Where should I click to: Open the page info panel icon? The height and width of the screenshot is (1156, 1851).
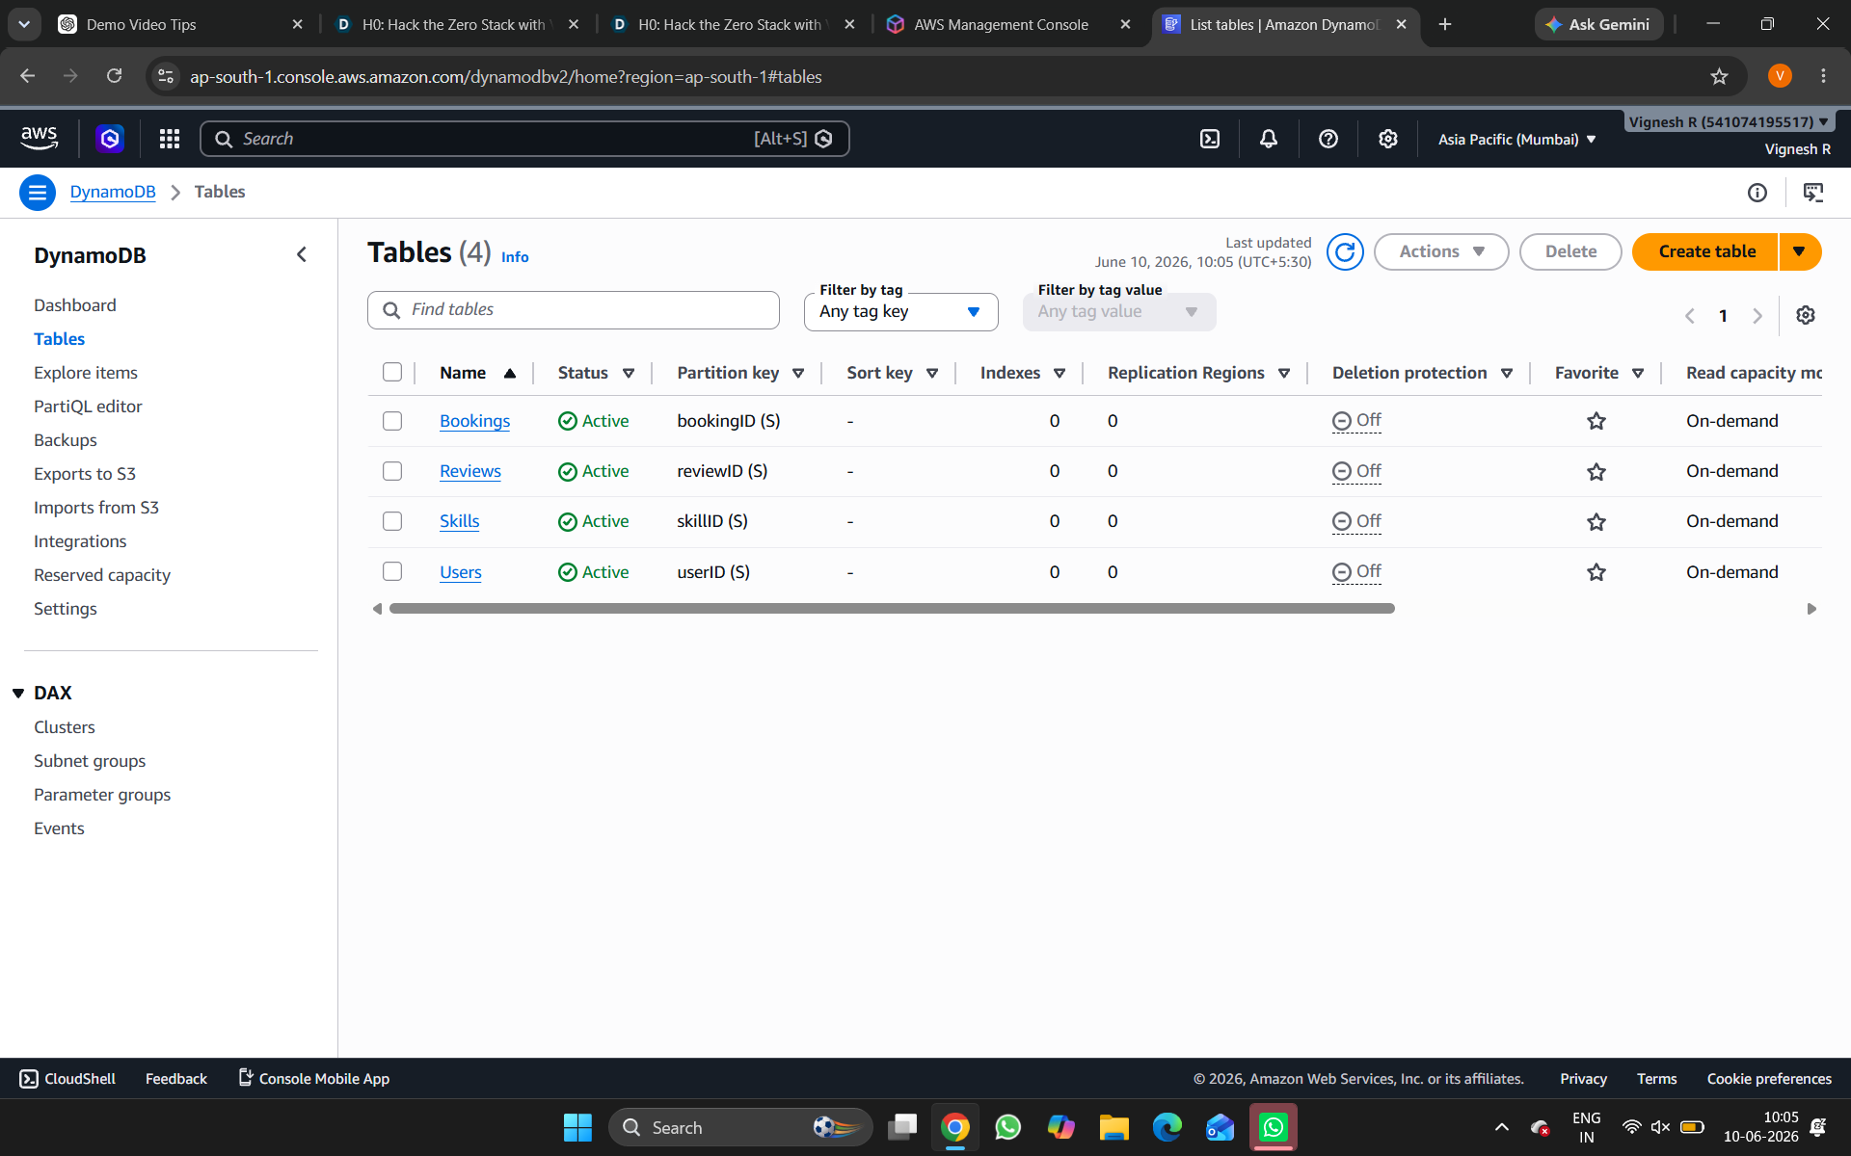(x=1757, y=193)
